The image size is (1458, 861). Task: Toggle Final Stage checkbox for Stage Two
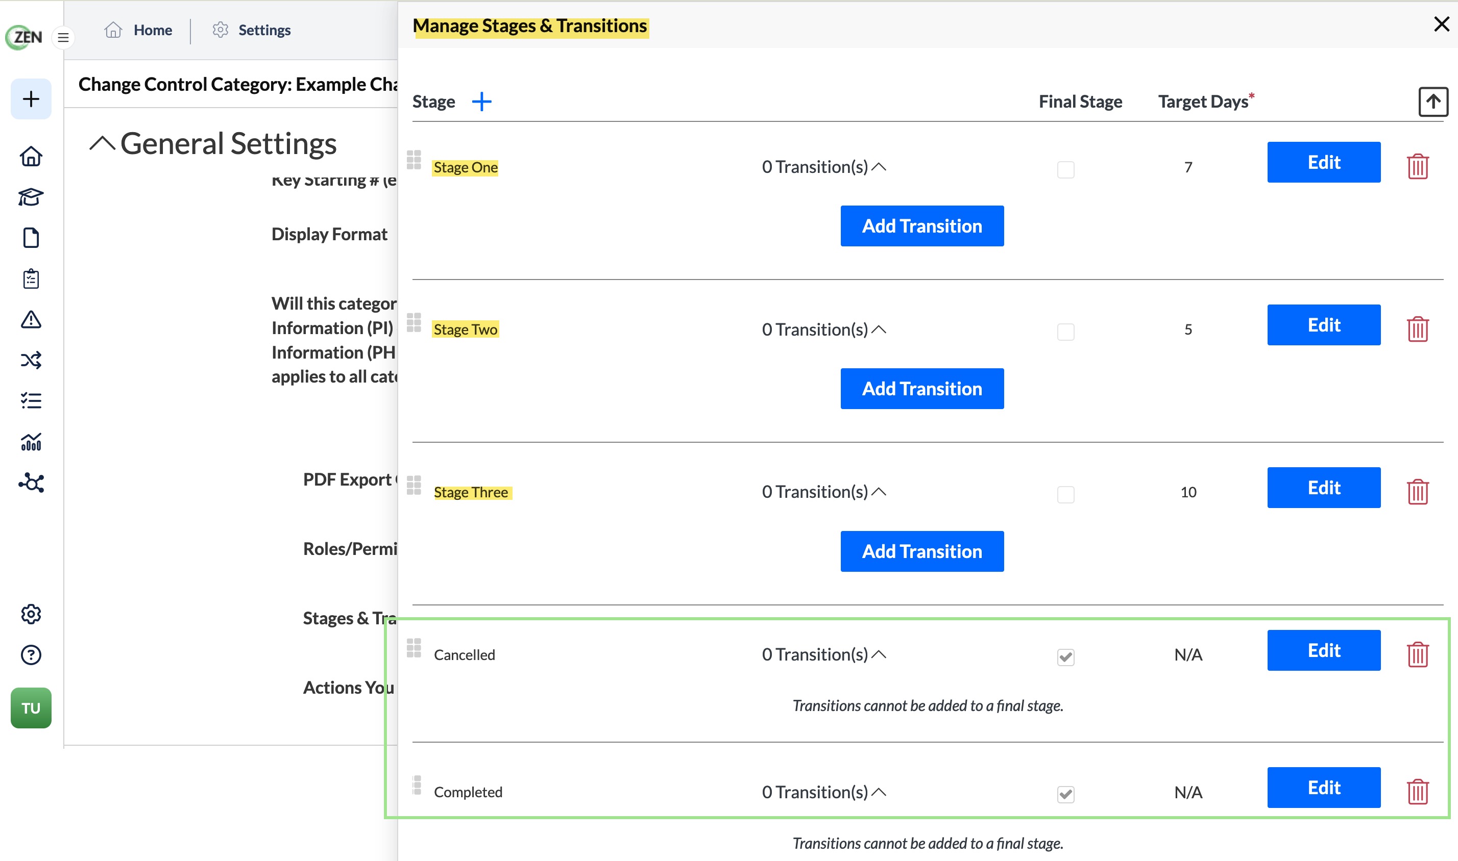[1065, 332]
